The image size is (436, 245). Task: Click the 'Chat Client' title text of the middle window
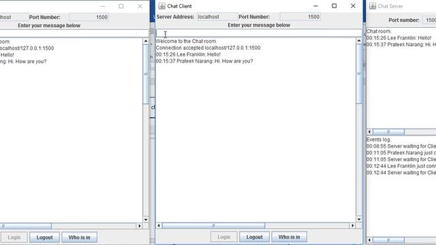pyautogui.click(x=180, y=6)
